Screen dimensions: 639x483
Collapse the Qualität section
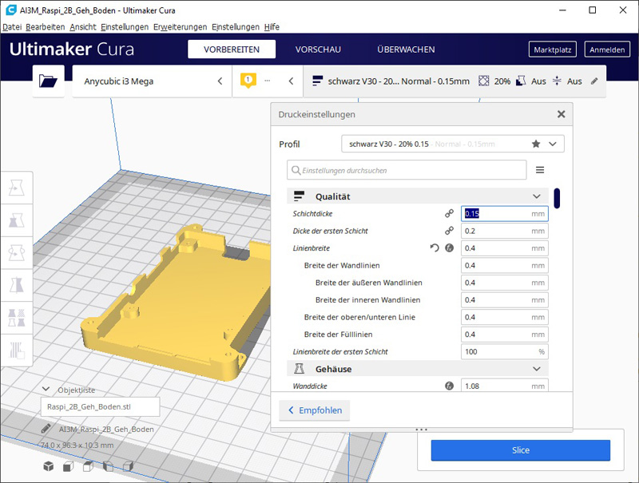(536, 196)
